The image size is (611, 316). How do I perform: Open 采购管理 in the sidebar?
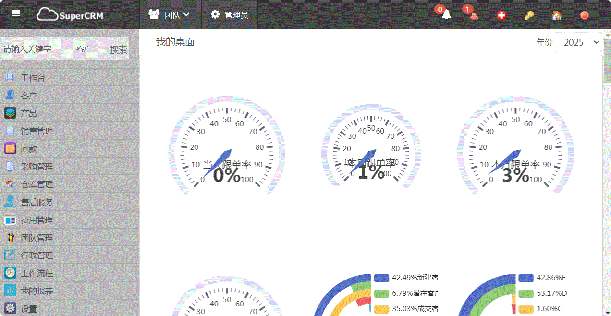(x=70, y=167)
